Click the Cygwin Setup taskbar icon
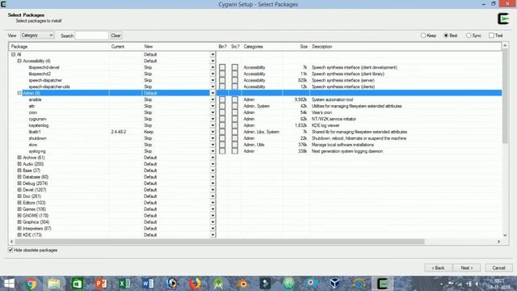517x291 pixels. (x=382, y=284)
